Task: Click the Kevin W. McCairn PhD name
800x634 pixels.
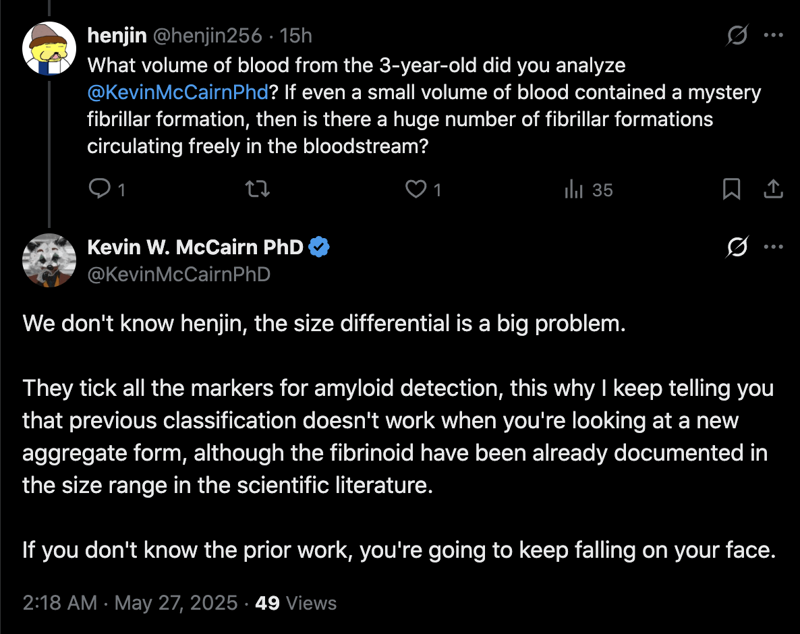Action: [x=196, y=248]
